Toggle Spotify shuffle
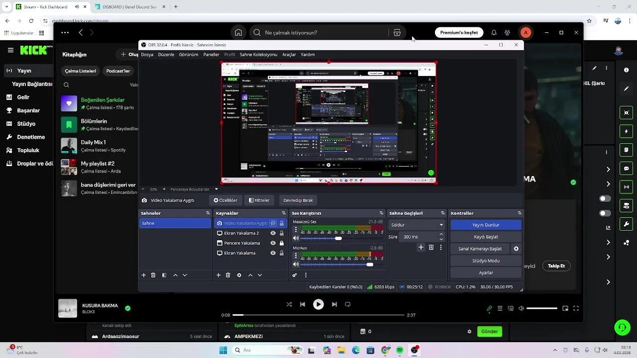Screen dimensions: 637x358 click(289, 304)
